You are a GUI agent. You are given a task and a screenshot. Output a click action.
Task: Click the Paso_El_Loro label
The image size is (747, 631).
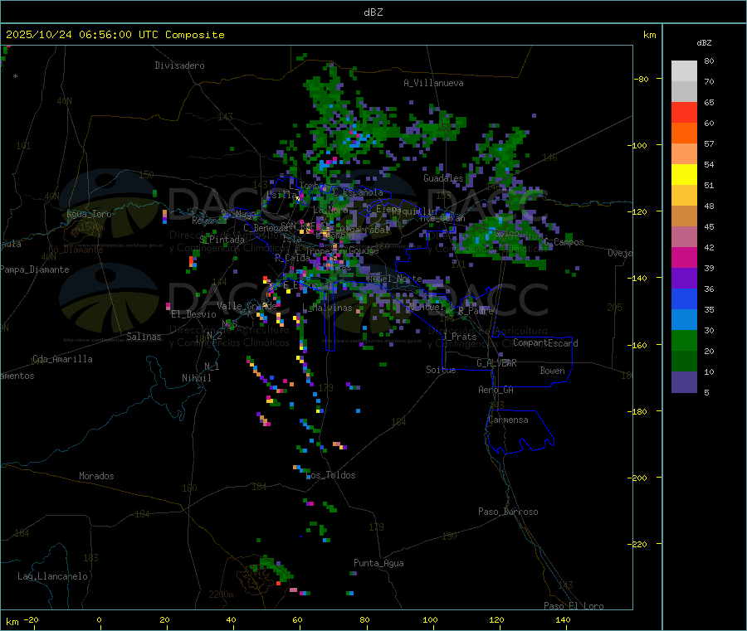coord(574,606)
